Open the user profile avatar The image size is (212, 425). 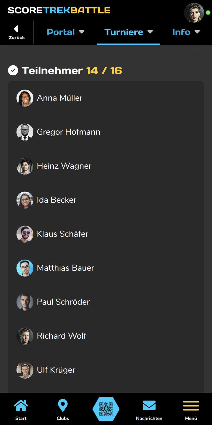pos(194,12)
